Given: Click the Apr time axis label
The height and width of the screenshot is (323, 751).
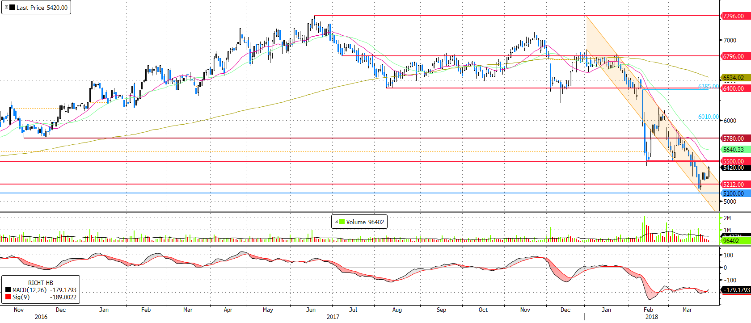Looking at the screenshot, I should click(x=228, y=310).
